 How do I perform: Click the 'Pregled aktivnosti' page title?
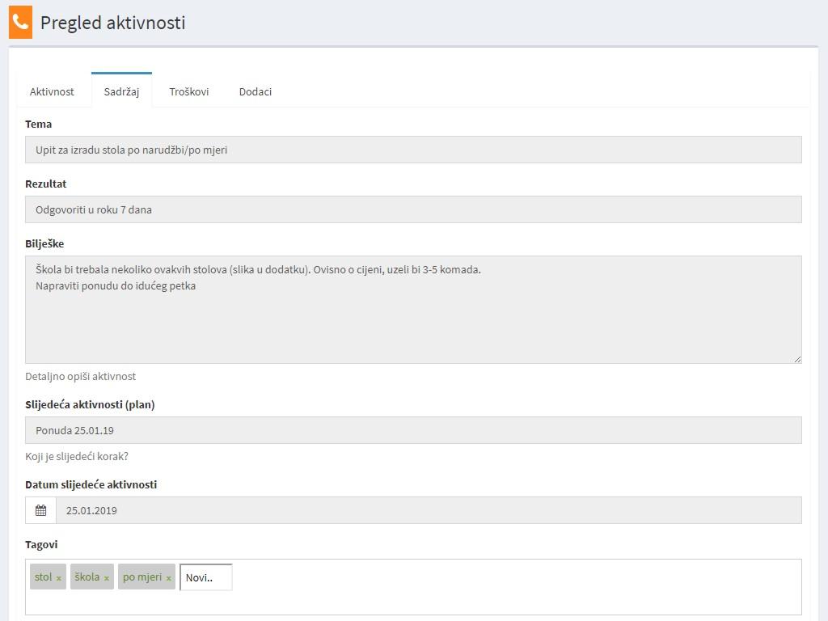click(x=112, y=23)
